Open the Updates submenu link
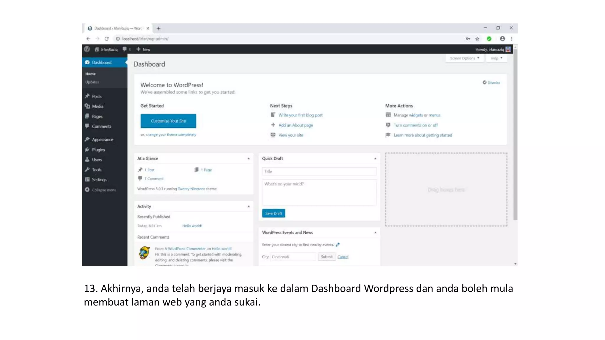Viewport: 605px width, 340px height. 92,82
